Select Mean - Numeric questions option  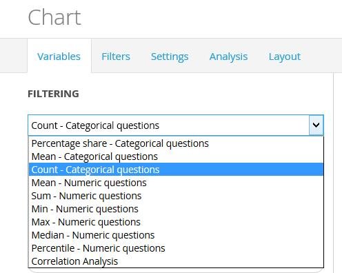[x=176, y=183]
